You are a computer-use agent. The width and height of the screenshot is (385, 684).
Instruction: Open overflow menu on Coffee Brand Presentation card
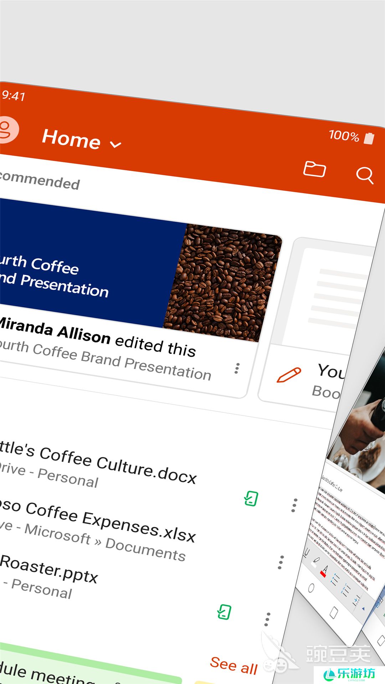click(x=237, y=368)
